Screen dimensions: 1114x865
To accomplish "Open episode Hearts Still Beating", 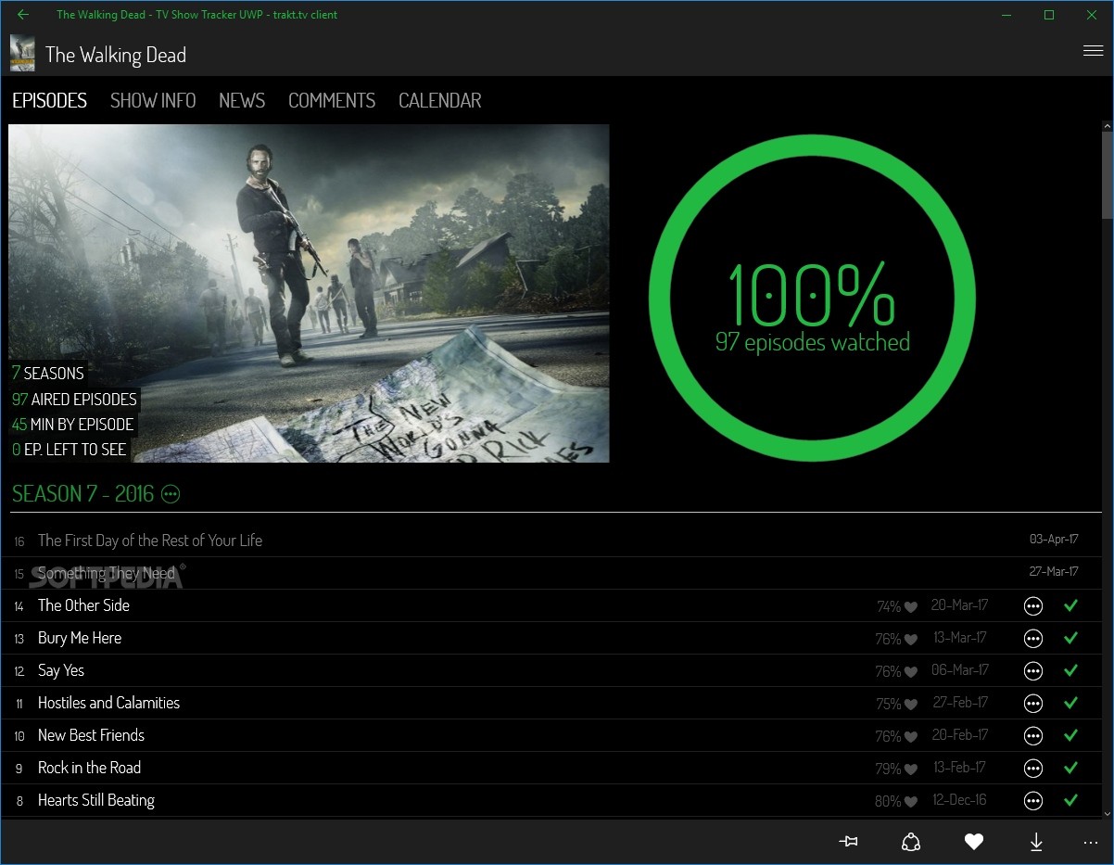I will 96,800.
